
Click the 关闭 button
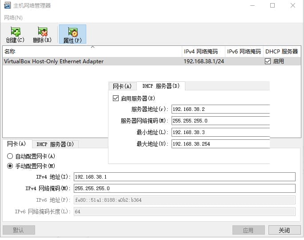tap(284, 230)
